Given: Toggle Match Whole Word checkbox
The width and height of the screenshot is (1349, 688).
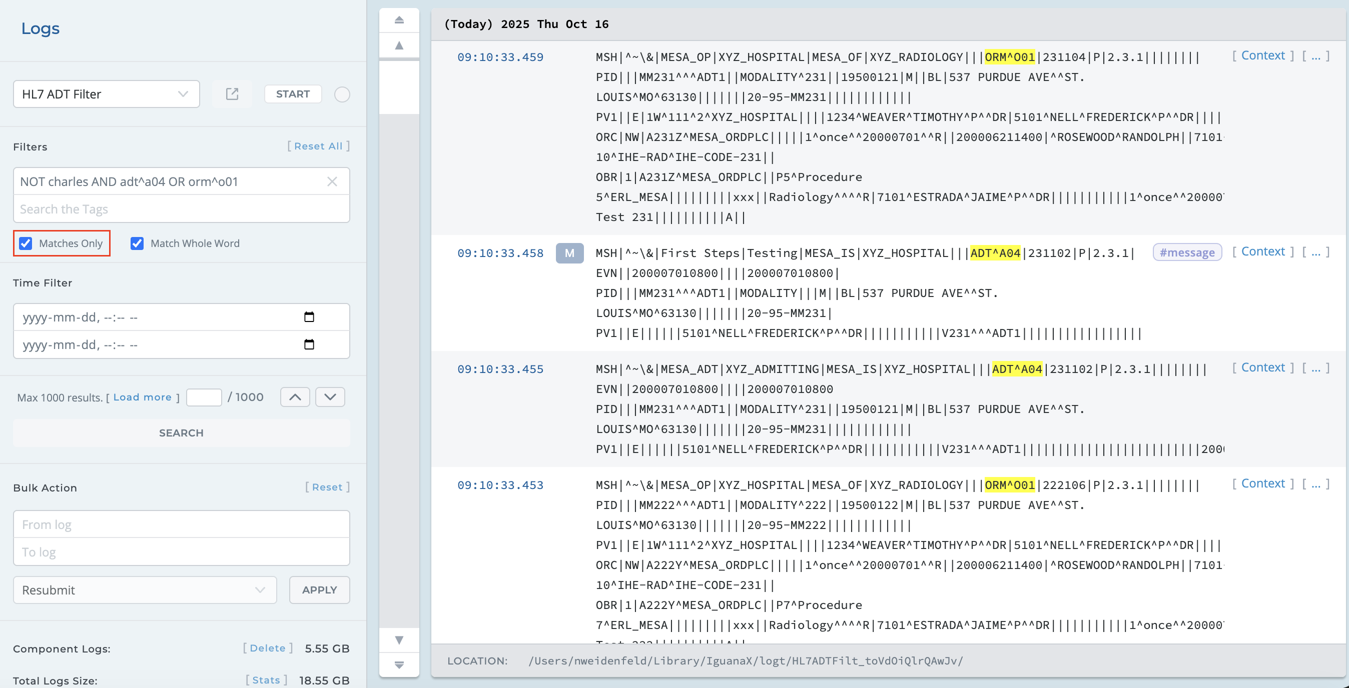Looking at the screenshot, I should 137,243.
